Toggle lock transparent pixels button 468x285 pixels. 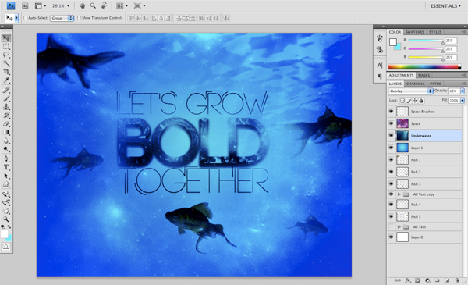point(402,101)
